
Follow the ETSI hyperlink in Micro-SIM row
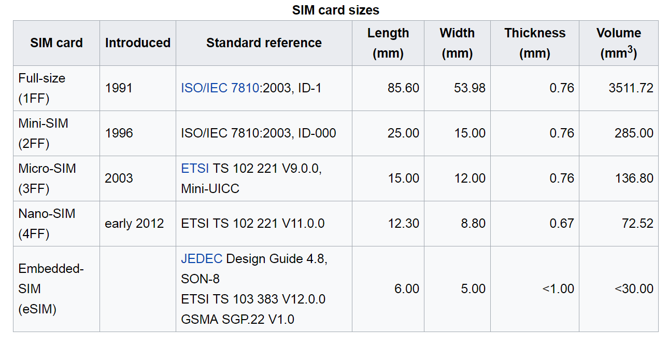pyautogui.click(x=195, y=168)
